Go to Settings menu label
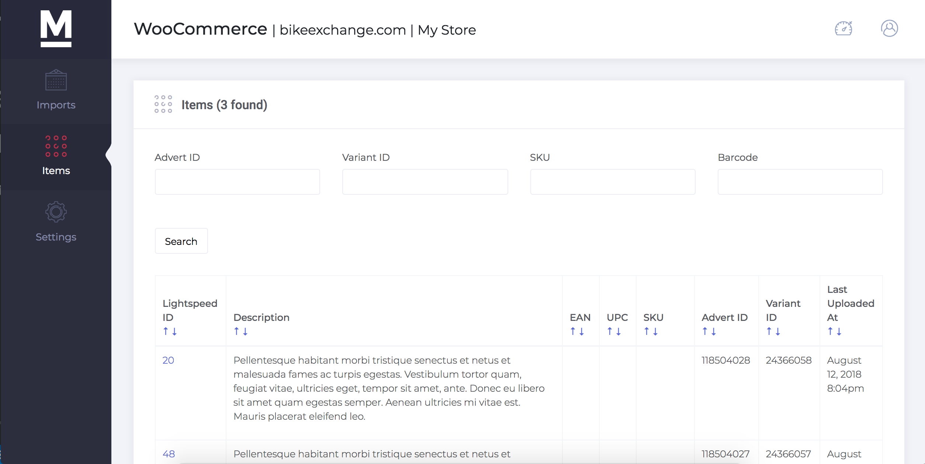This screenshot has height=464, width=925. click(x=56, y=237)
